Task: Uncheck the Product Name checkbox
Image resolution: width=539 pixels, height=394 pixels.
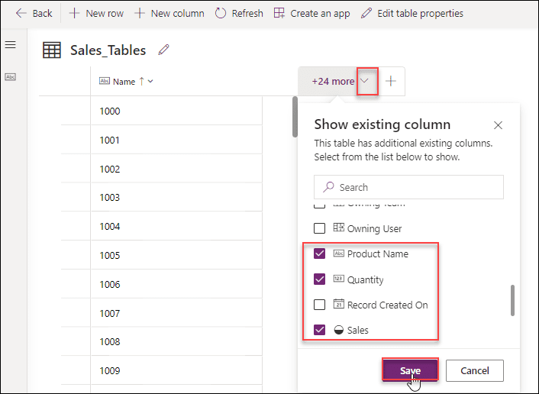Action: click(x=320, y=254)
